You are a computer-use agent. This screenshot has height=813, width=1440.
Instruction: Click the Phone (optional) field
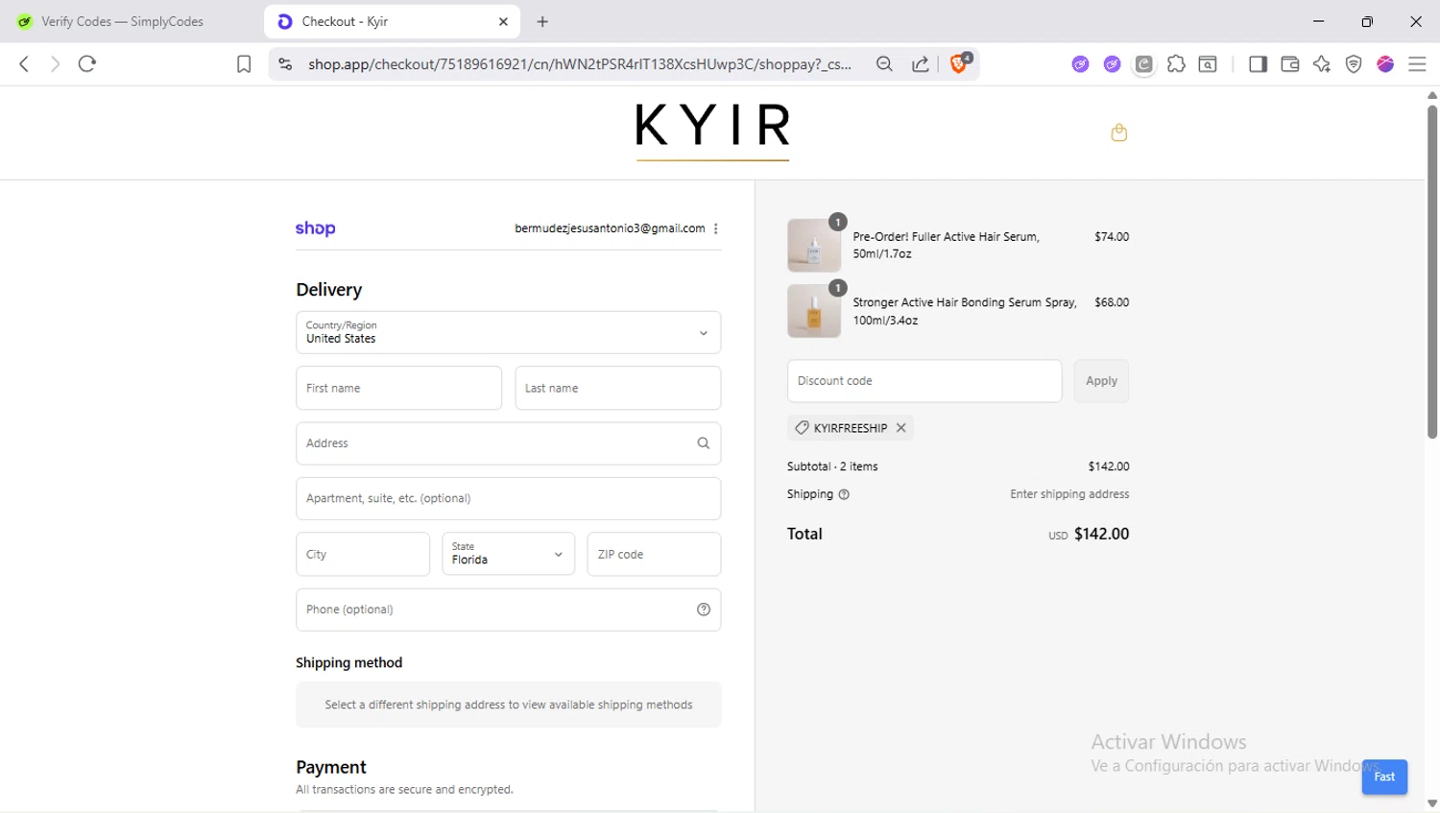coord(509,610)
